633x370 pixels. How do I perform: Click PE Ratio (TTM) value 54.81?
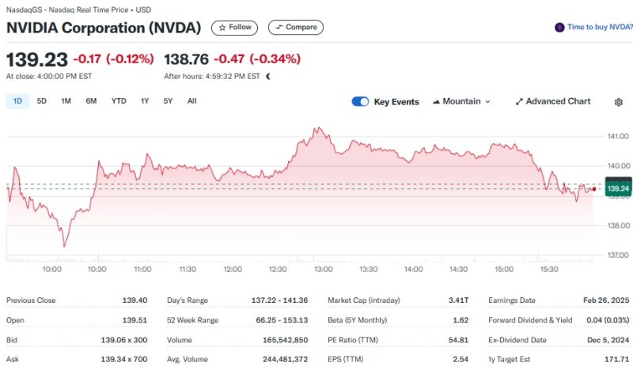(459, 340)
